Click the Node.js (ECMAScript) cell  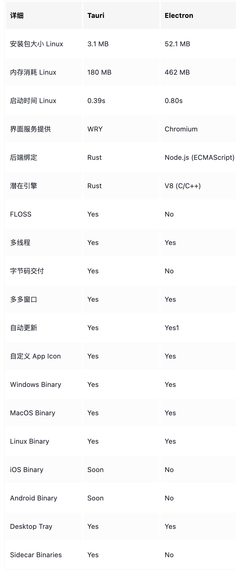tap(199, 158)
